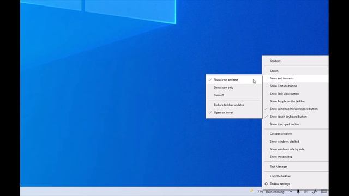Choose Show windows stacked
The height and width of the screenshot is (196, 349).
pos(296,142)
